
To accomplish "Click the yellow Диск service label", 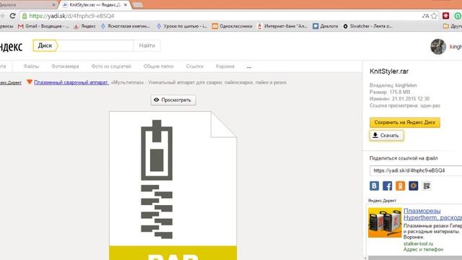I will [45, 45].
